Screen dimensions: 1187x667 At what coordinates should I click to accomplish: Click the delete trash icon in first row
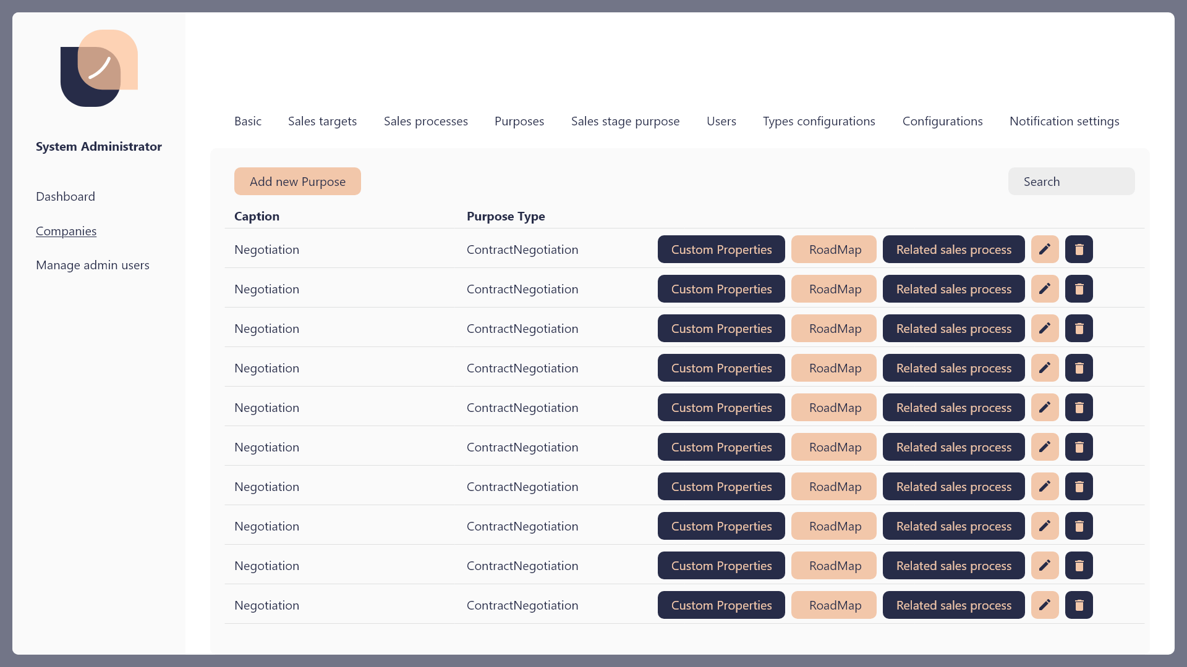[1079, 250]
